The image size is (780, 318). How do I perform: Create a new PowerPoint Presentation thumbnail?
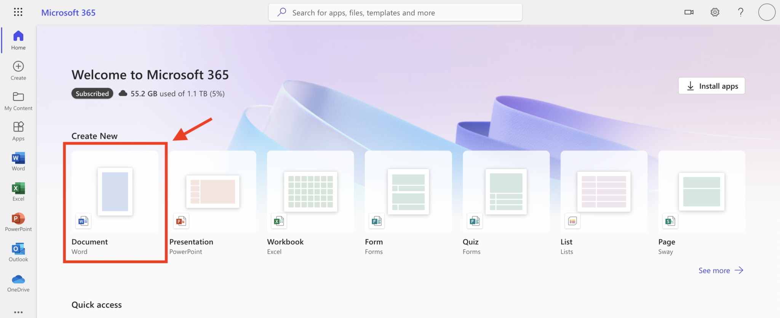pyautogui.click(x=213, y=192)
